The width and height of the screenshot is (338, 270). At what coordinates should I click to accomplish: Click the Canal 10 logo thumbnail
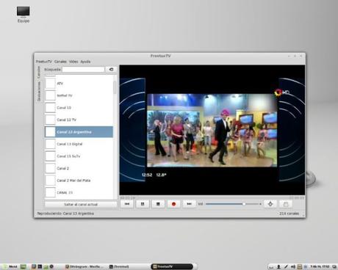[51, 108]
